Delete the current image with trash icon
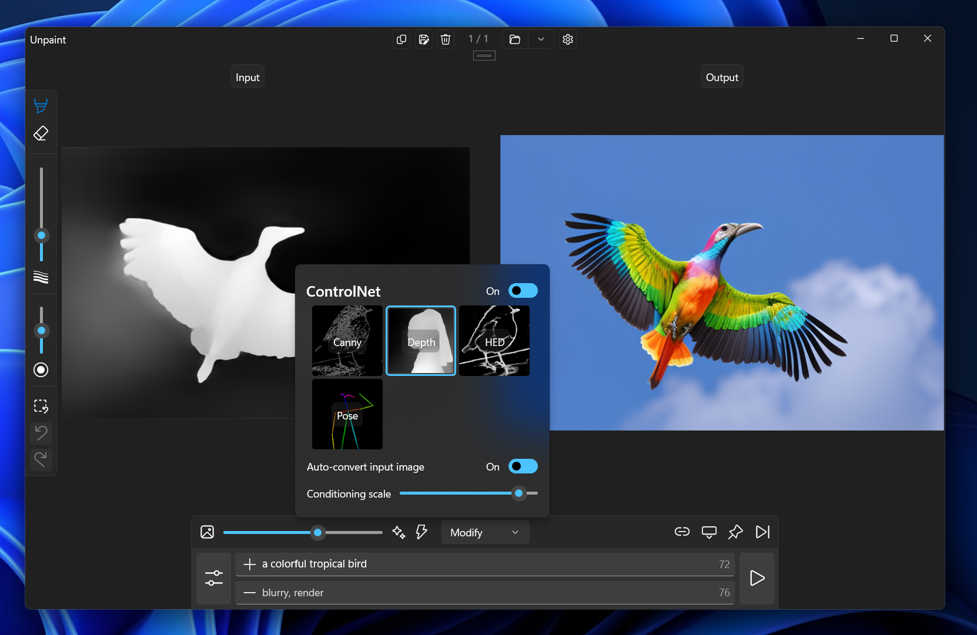The height and width of the screenshot is (635, 977). pos(446,39)
